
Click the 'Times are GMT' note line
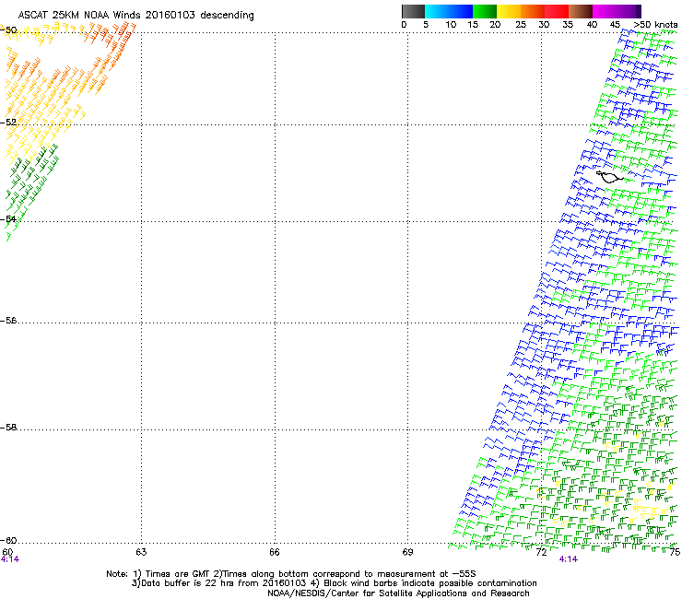(290, 574)
